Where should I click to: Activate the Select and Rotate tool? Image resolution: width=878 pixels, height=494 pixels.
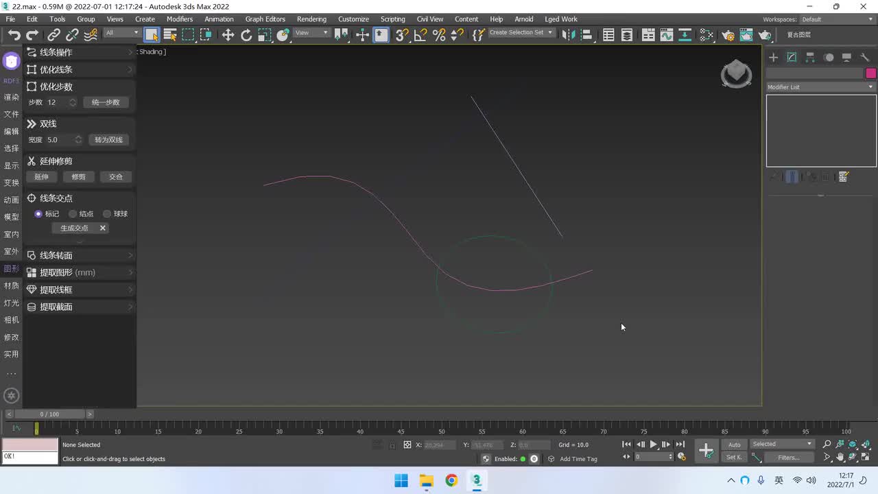point(246,35)
